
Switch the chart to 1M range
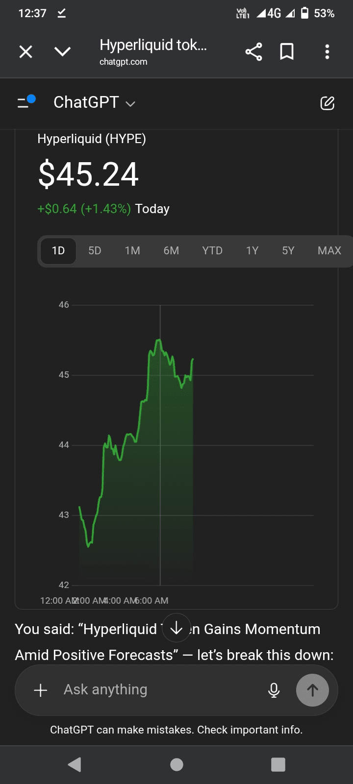click(x=132, y=251)
